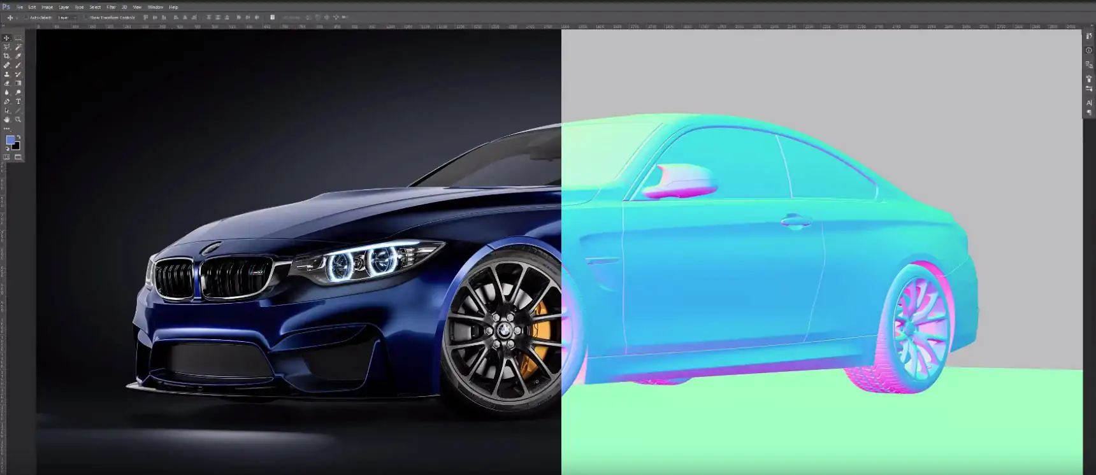Select the Horizontal Type tool
The image size is (1096, 475).
[18, 101]
